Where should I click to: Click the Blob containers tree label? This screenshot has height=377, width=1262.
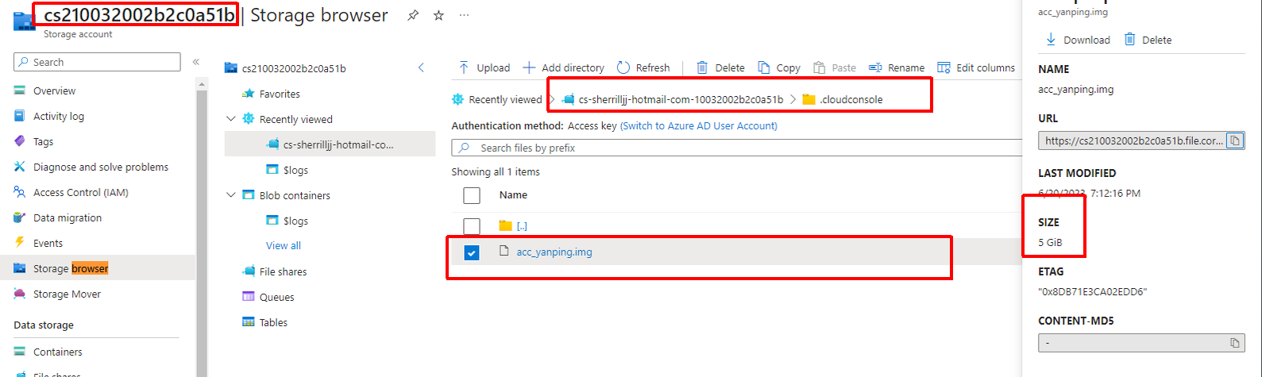pyautogui.click(x=295, y=196)
